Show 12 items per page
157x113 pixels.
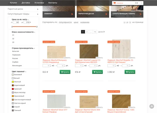click(x=124, y=22)
